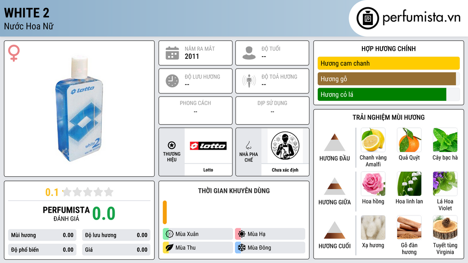Click the Mùa Đông snowflake icon

[x=241, y=247]
